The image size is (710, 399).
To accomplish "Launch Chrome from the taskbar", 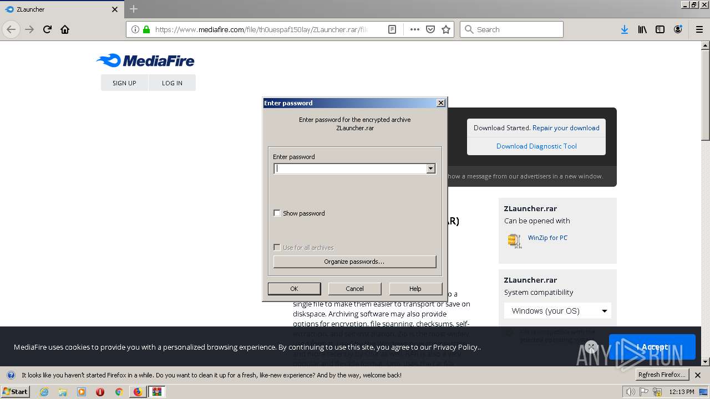I will [119, 392].
